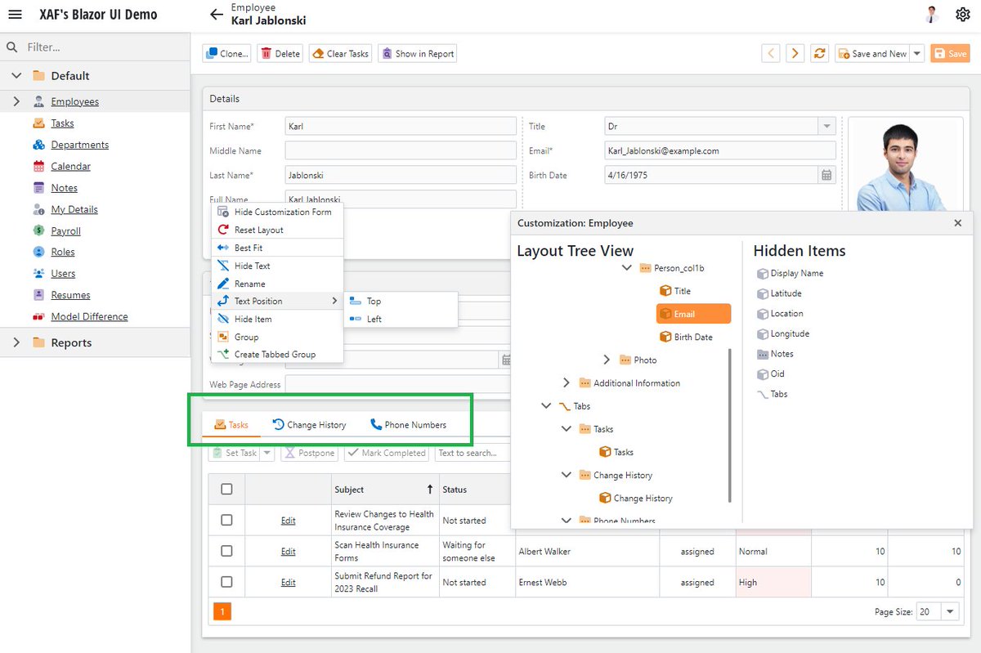Switch to Phone Numbers tab
This screenshot has width=981, height=653.
pyautogui.click(x=408, y=425)
